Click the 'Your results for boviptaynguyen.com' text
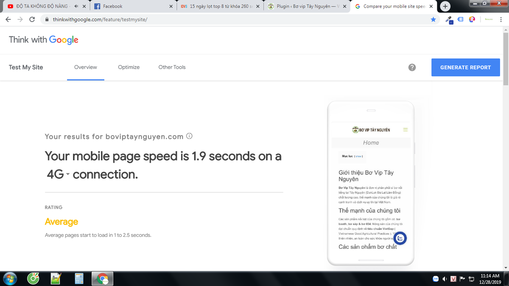509x286 pixels. tap(114, 136)
